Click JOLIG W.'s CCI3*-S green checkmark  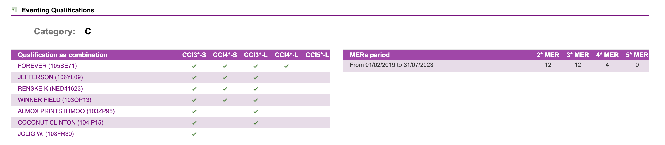194,134
